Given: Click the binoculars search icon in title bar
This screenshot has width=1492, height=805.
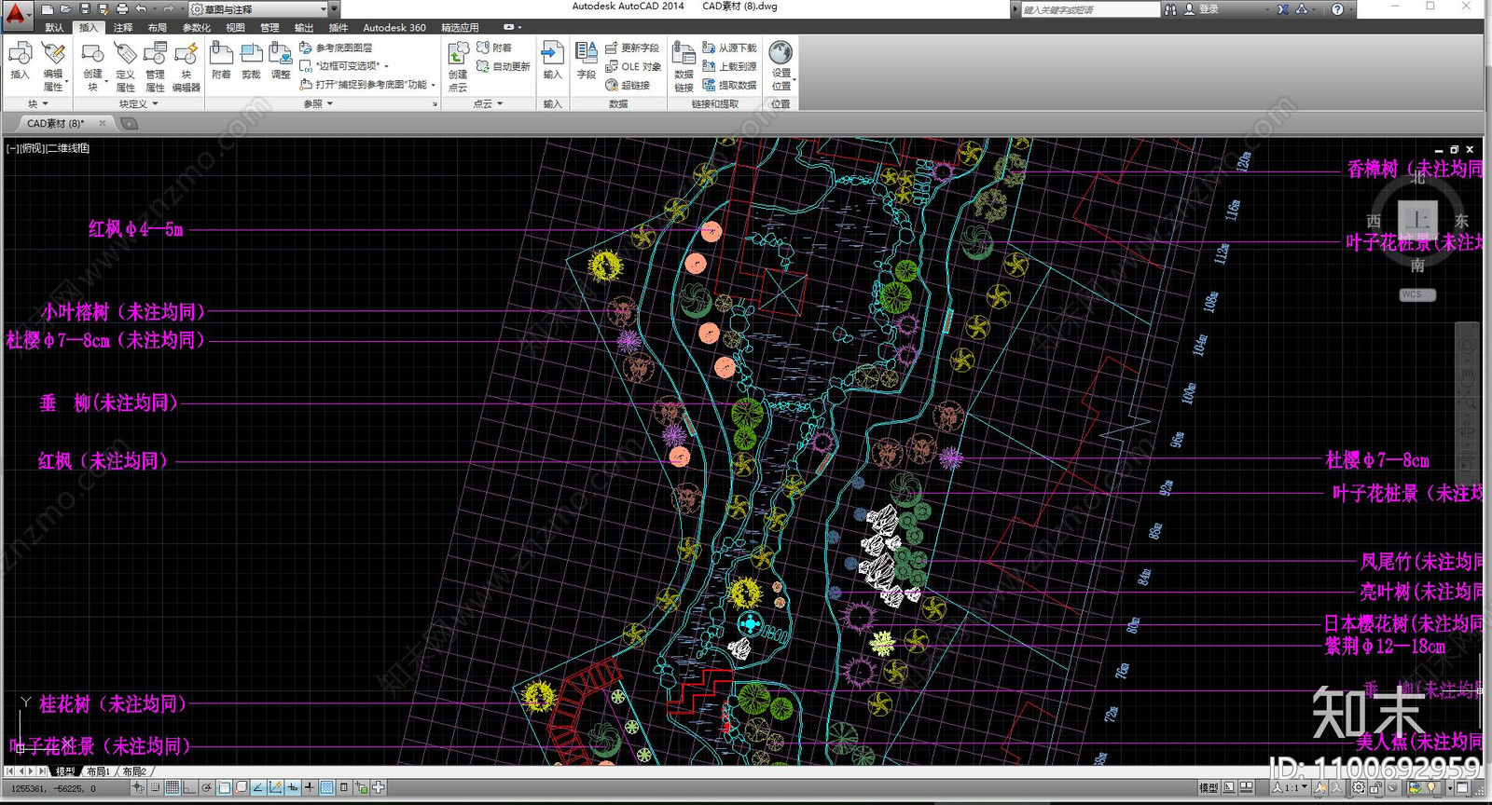Looking at the screenshot, I should click(1170, 9).
